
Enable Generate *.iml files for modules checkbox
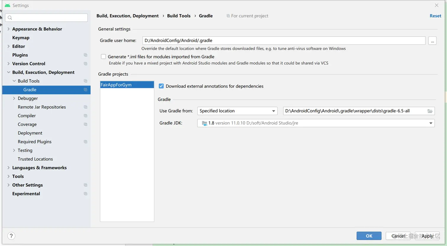pos(103,57)
